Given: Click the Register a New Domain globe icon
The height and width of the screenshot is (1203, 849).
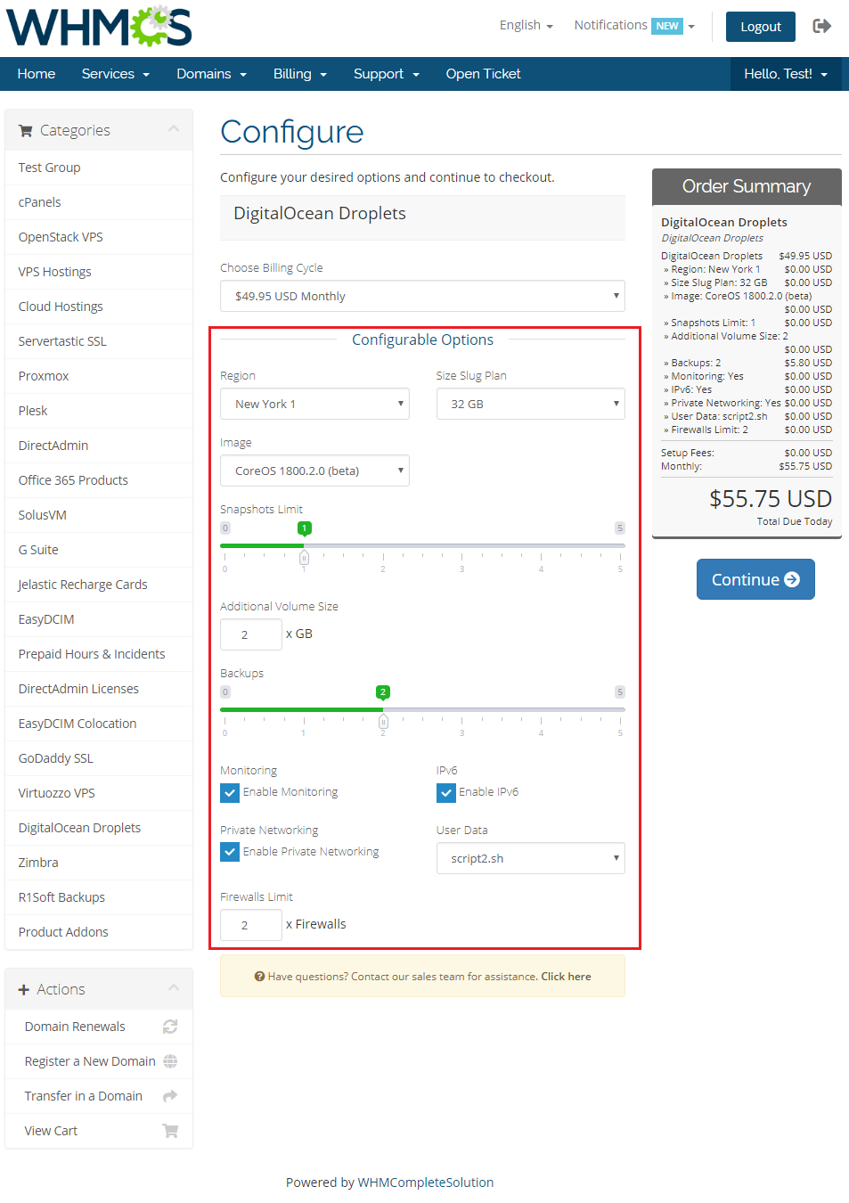Looking at the screenshot, I should [170, 1061].
